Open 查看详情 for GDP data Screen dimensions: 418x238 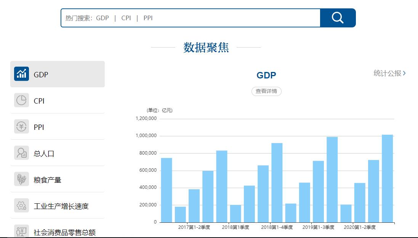coord(266,91)
